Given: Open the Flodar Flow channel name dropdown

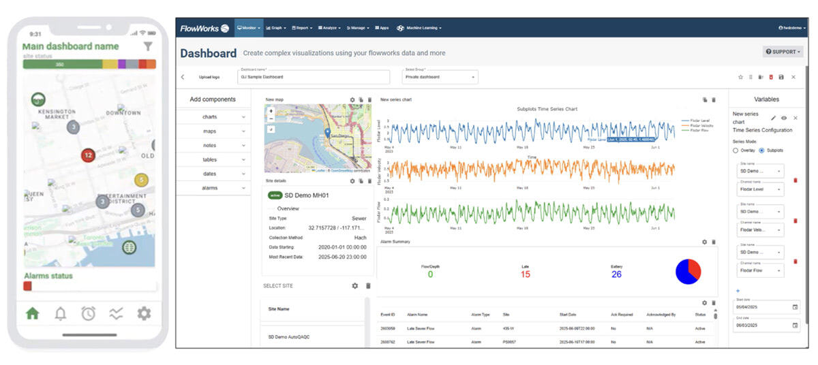Looking at the screenshot, I should point(760,270).
